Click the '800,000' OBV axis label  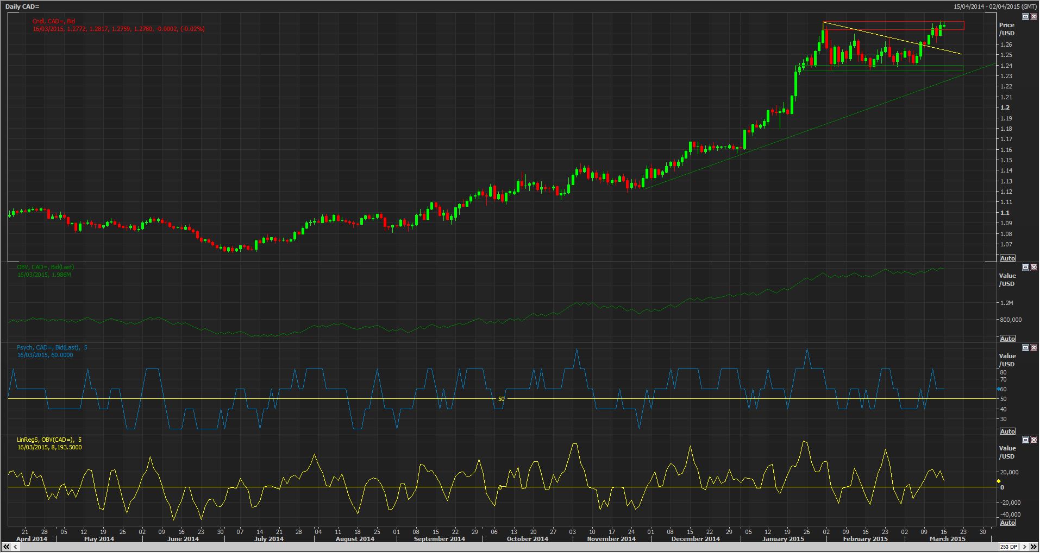[1011, 320]
